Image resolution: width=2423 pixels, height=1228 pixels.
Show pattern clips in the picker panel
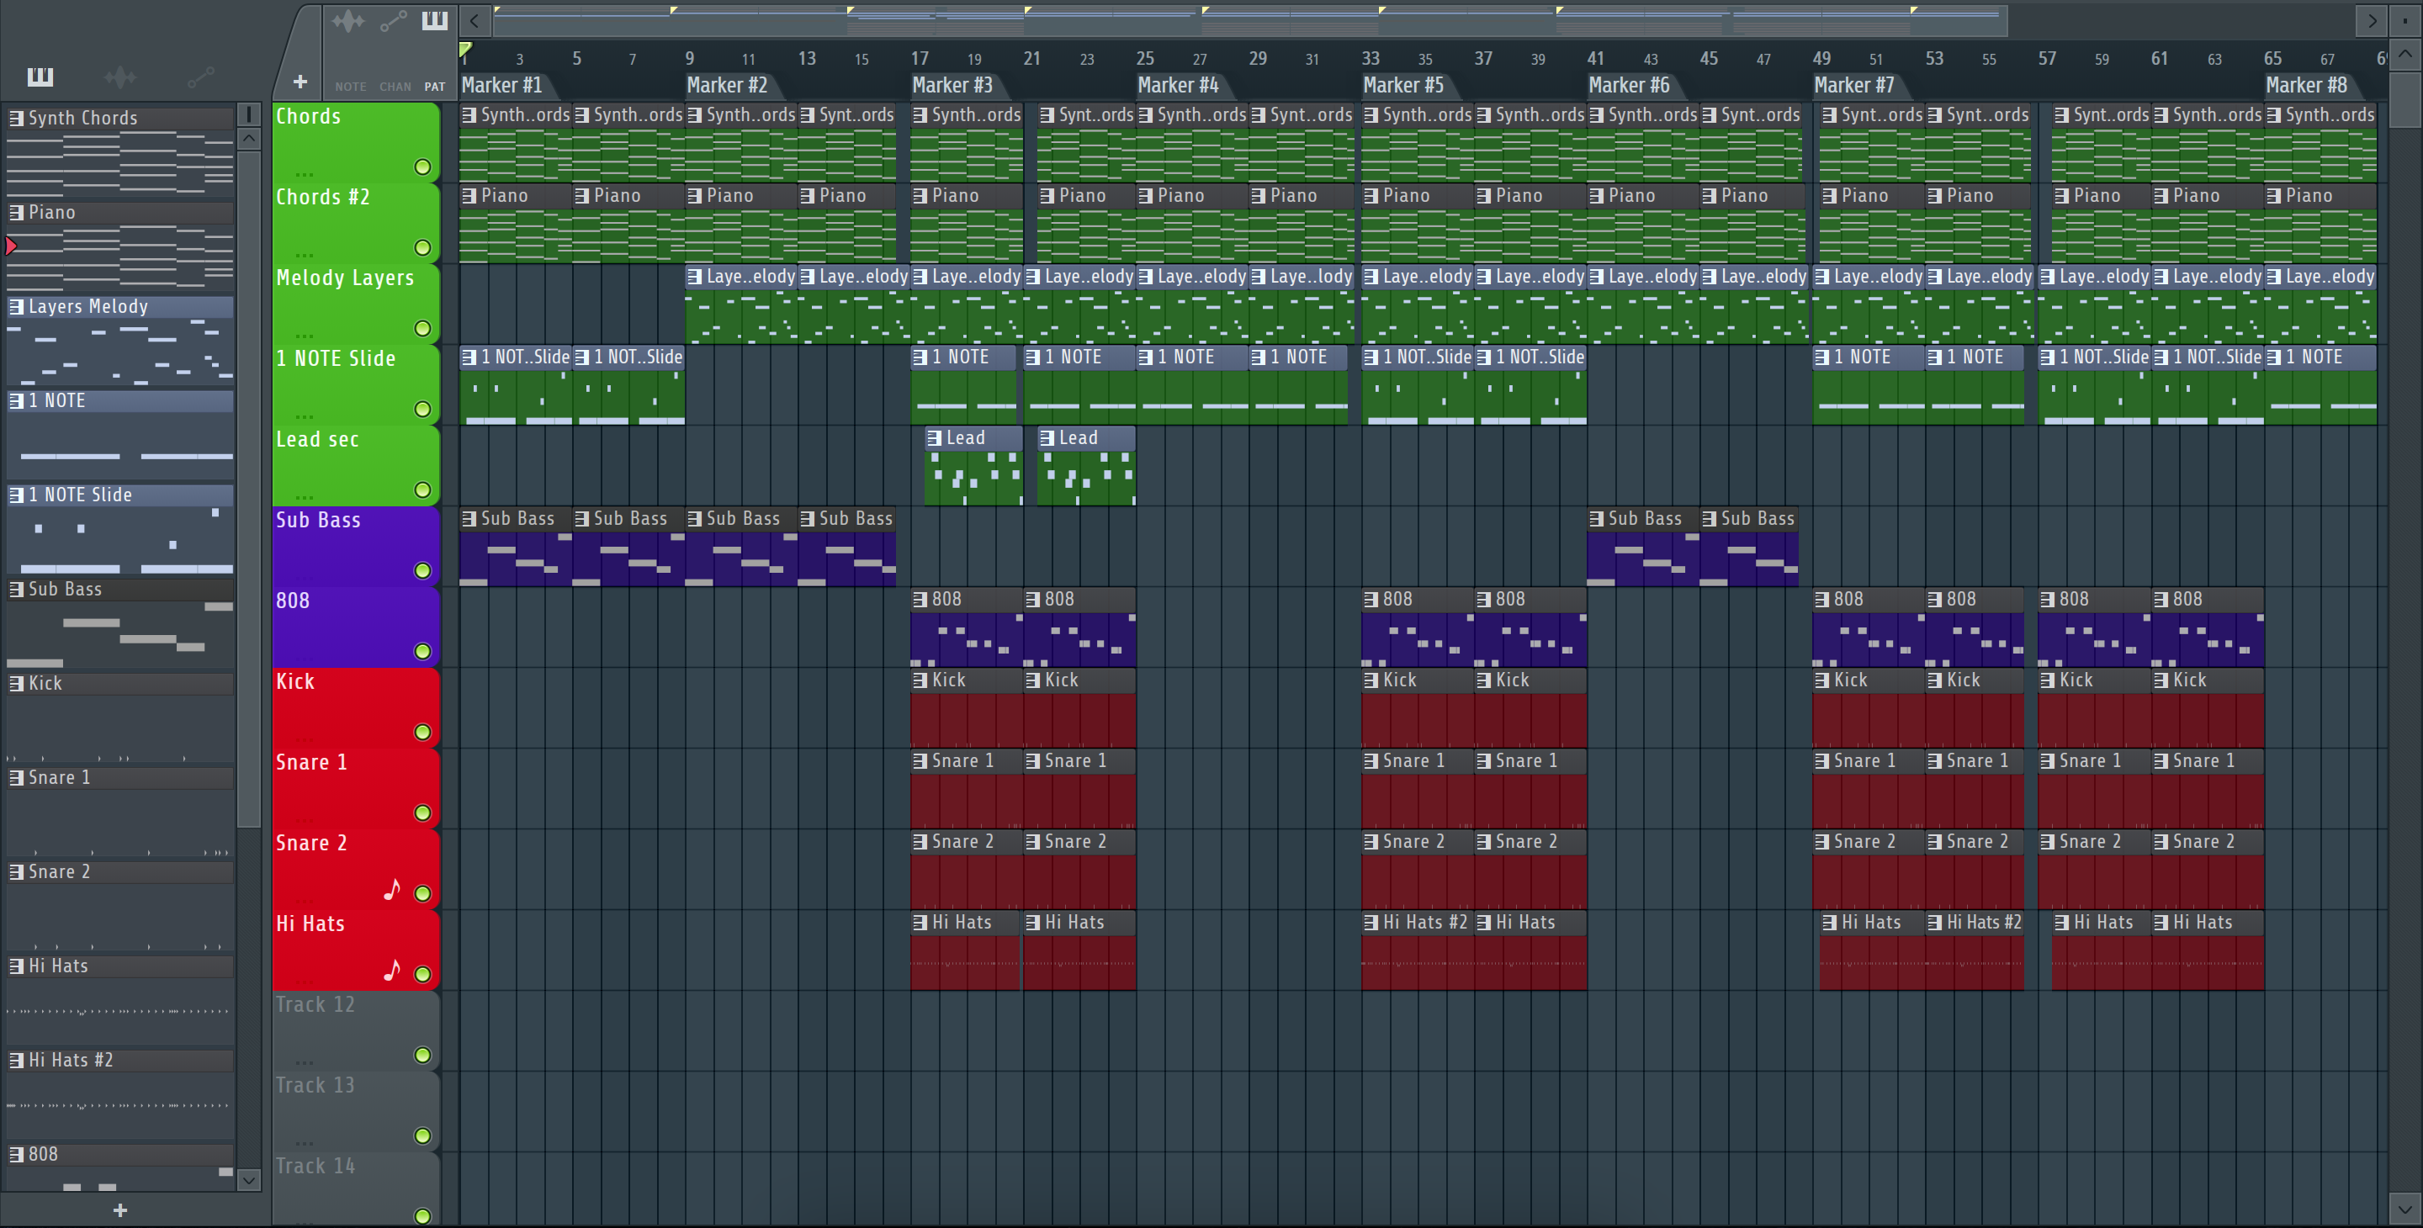pos(40,77)
